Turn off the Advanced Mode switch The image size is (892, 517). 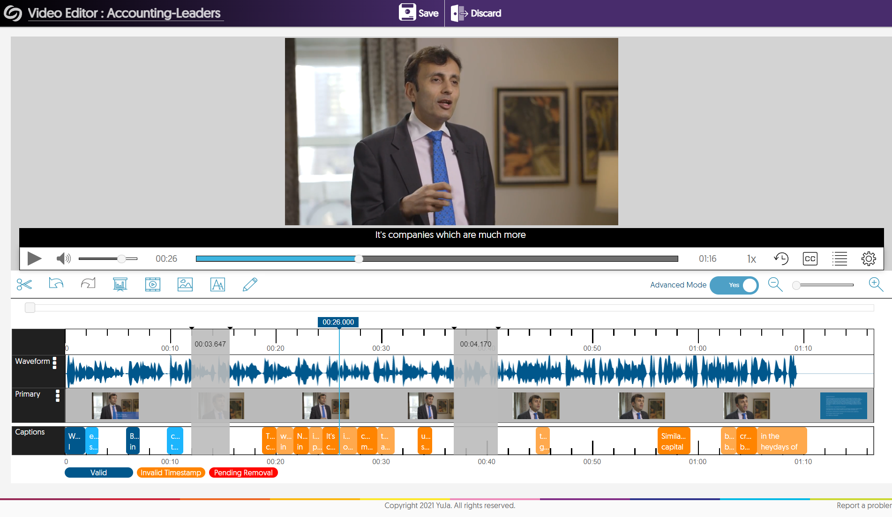[x=734, y=285]
